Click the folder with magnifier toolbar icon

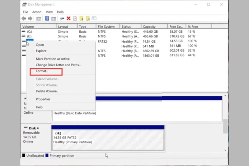click(x=88, y=18)
